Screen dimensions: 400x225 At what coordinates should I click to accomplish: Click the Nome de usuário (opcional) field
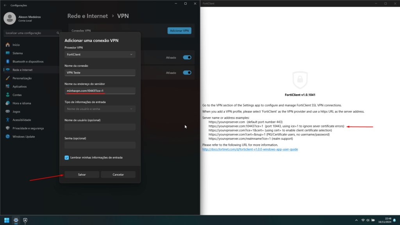coord(100,127)
